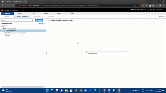Open Microsoft Edge from the taskbar
This screenshot has width=166, height=93.
pyautogui.click(x=95, y=90)
